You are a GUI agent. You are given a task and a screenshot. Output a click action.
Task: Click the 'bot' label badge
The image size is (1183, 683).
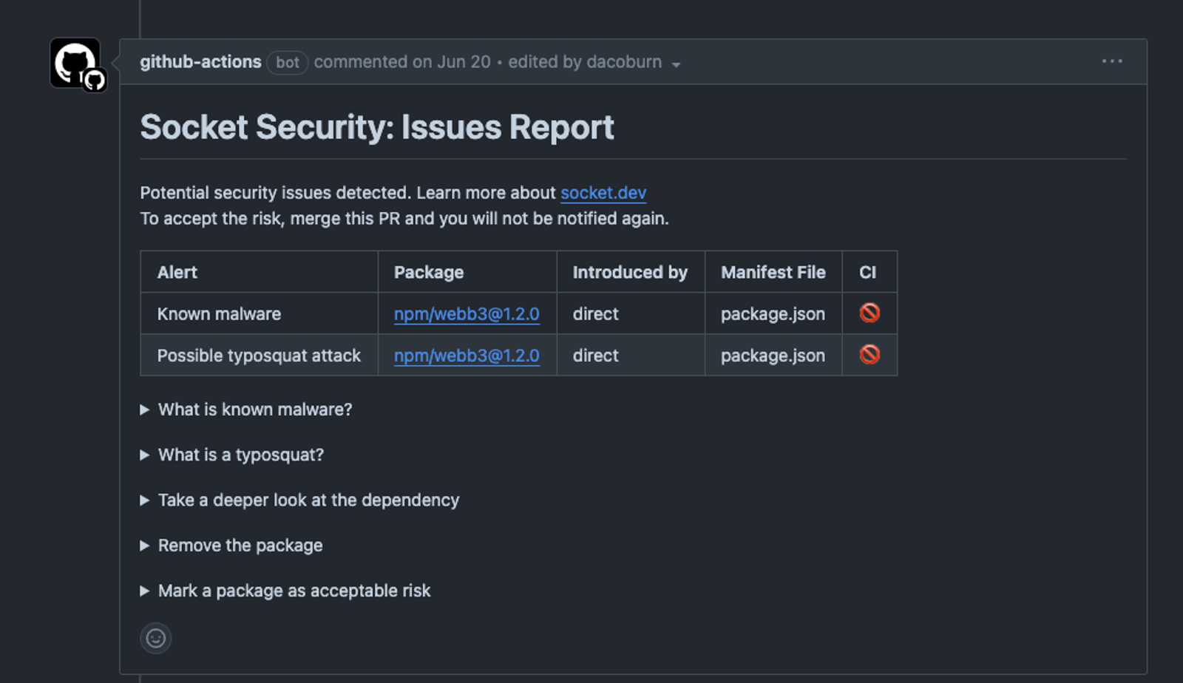coord(288,63)
